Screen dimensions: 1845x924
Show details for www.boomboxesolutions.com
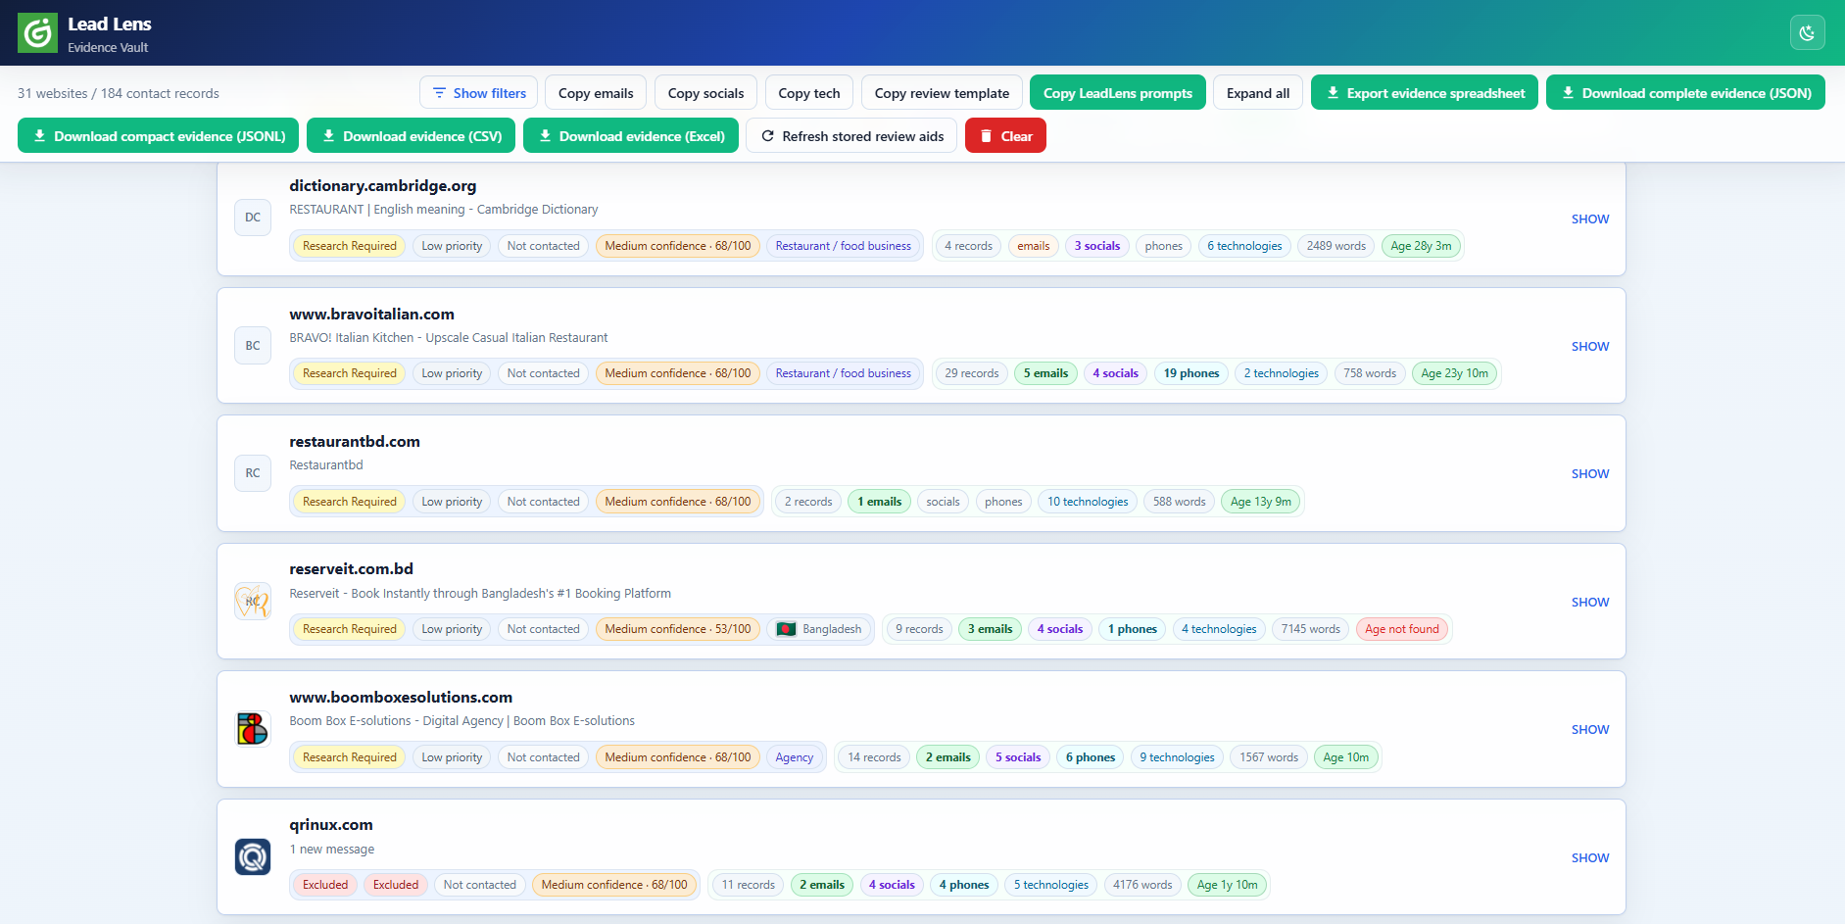tap(1589, 729)
